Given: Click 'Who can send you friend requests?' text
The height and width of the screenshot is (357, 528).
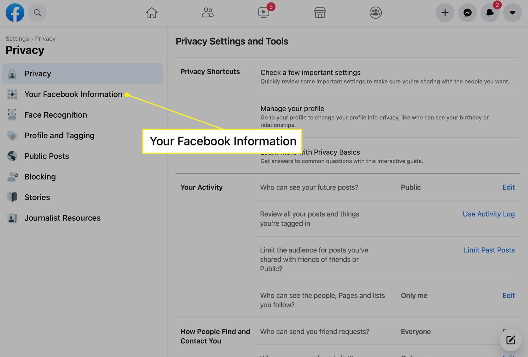Looking at the screenshot, I should pyautogui.click(x=315, y=332).
